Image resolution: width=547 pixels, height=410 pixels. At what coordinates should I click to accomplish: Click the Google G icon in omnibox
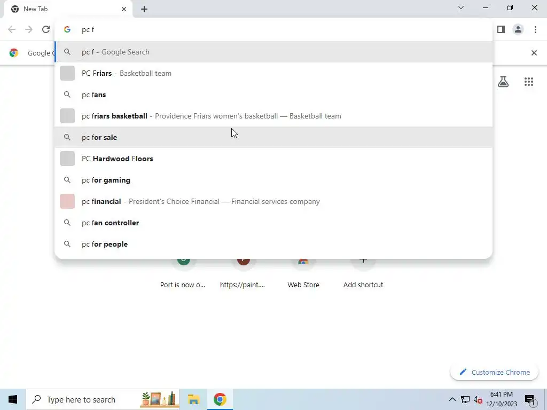[x=67, y=30]
